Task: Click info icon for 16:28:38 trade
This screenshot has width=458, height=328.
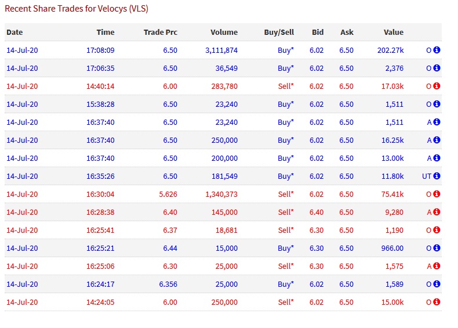Action: click(x=437, y=212)
